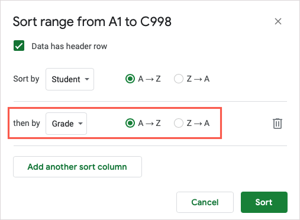Uncheck the Data has header row checkbox
300x220 pixels.
point(19,46)
